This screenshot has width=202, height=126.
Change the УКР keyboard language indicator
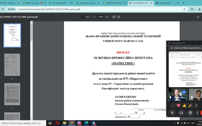coord(193,123)
